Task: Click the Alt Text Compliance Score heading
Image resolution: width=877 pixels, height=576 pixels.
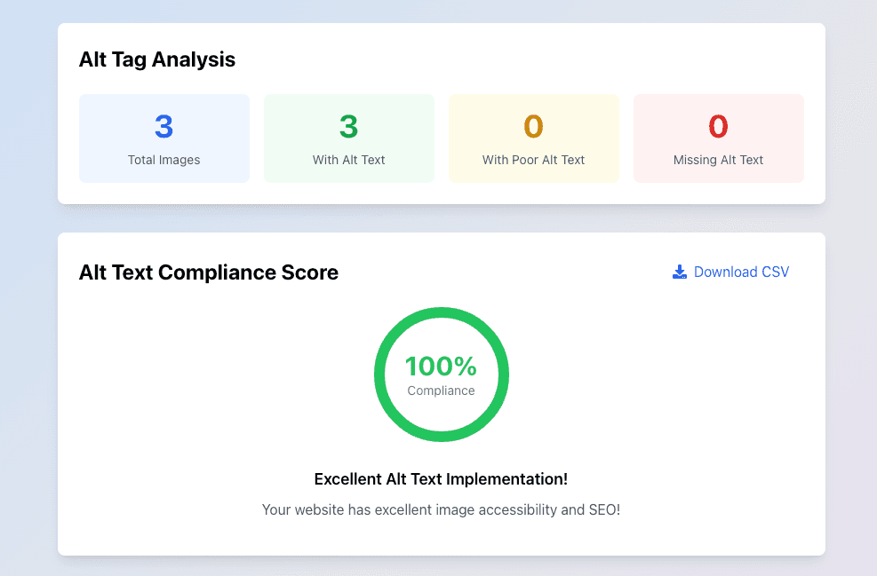Action: (x=209, y=272)
